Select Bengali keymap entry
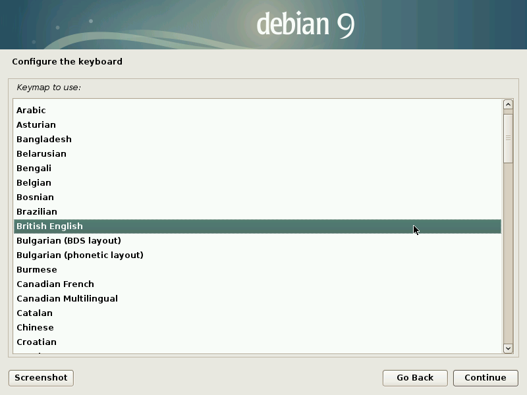The height and width of the screenshot is (395, 527). coord(258,168)
